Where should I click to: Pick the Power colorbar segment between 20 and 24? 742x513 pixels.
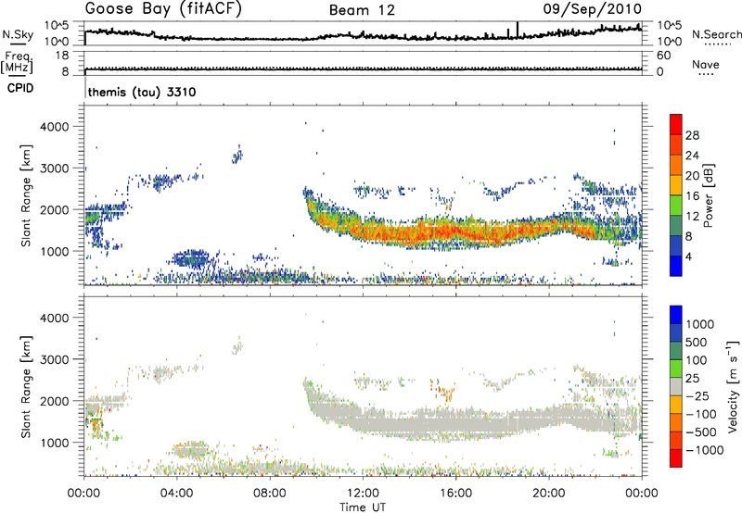[x=676, y=165]
